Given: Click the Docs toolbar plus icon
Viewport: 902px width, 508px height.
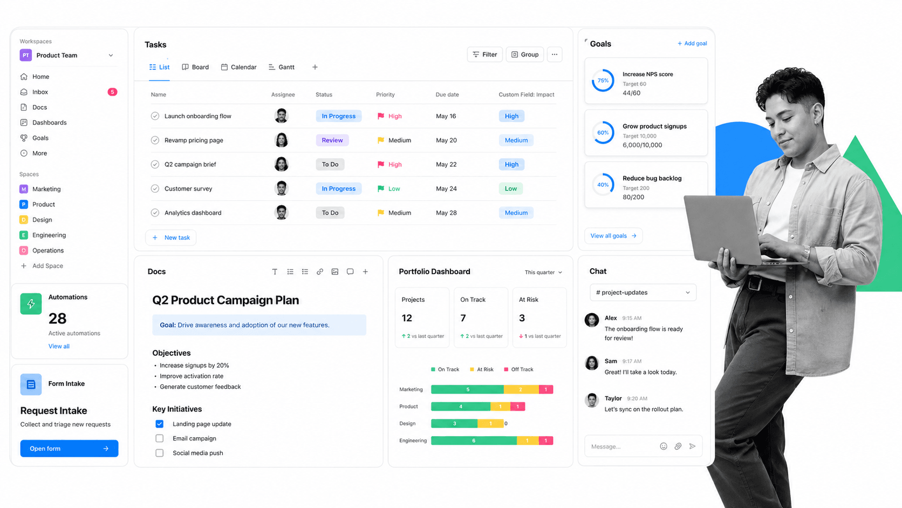Looking at the screenshot, I should (365, 272).
